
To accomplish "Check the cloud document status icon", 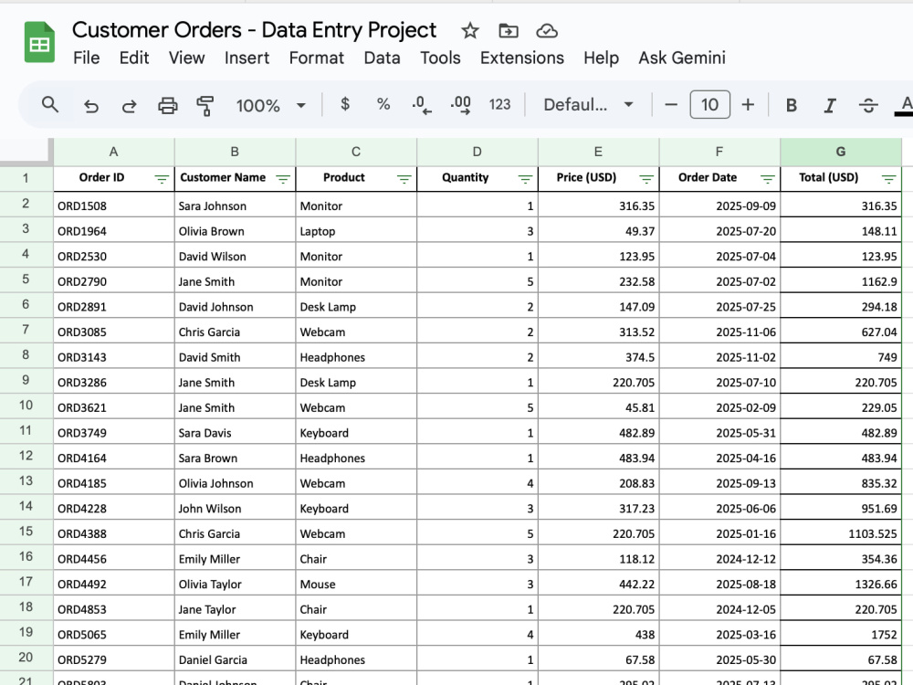I will click(547, 30).
